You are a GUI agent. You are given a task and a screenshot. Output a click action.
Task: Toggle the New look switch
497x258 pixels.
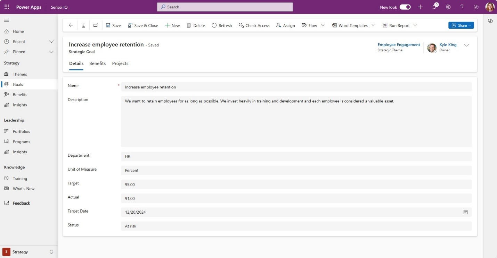click(405, 7)
